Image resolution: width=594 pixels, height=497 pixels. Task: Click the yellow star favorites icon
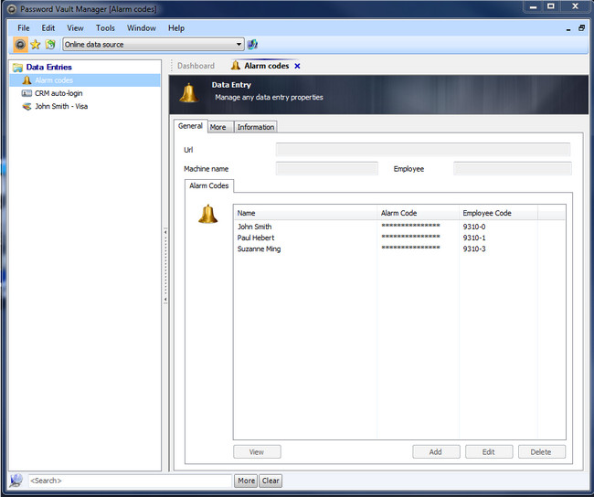pos(36,45)
